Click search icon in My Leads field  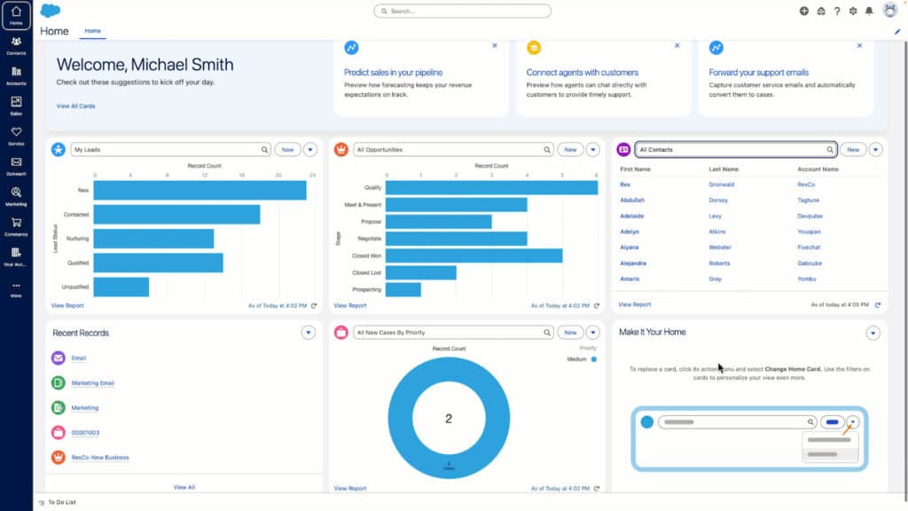click(264, 149)
